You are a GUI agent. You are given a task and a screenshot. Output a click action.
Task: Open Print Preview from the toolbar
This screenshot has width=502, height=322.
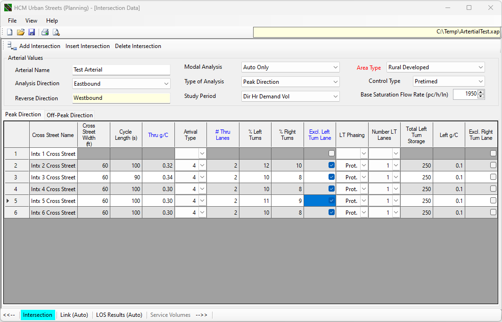[56, 32]
